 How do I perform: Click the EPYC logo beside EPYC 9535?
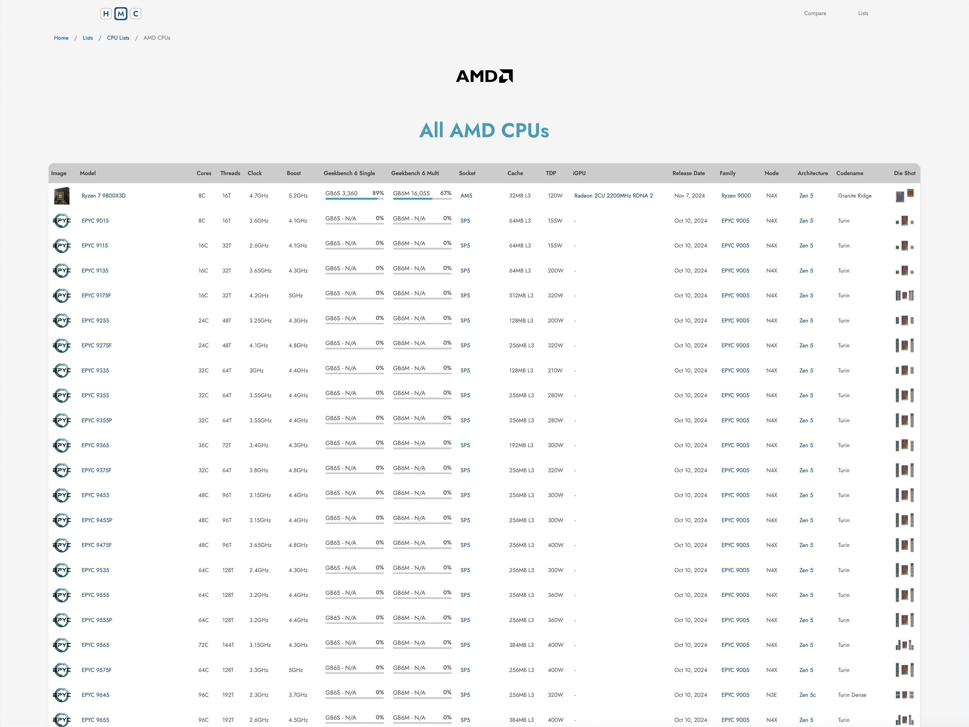click(62, 570)
